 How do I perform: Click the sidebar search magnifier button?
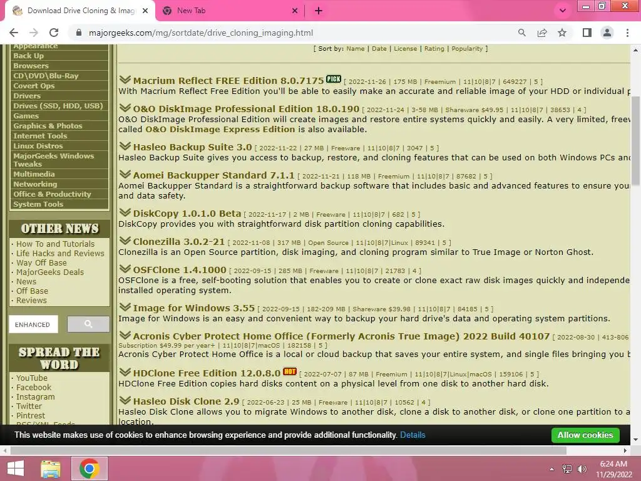coord(88,324)
